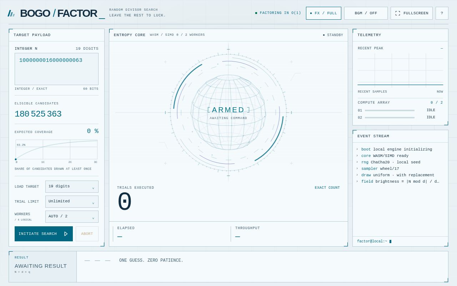Image resolution: width=457 pixels, height=286 pixels.
Task: Click the 'field brightness' event line
Action: pyautogui.click(x=400, y=182)
